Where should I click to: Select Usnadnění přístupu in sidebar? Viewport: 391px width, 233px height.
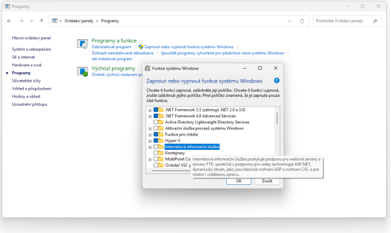(x=29, y=104)
